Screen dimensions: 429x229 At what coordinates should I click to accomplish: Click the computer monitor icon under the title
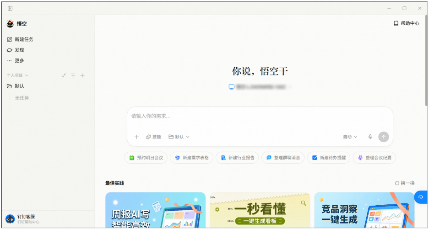click(232, 87)
